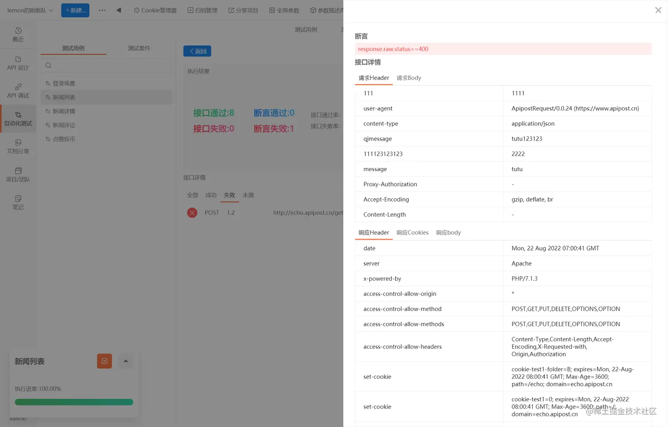This screenshot has width=668, height=427.
Task: Click the access-control-allow-headers value
Action: [x=563, y=347]
